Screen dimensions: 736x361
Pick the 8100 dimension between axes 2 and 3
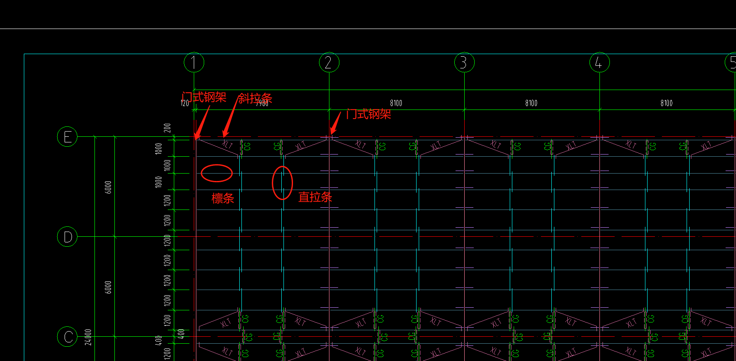[x=396, y=103]
